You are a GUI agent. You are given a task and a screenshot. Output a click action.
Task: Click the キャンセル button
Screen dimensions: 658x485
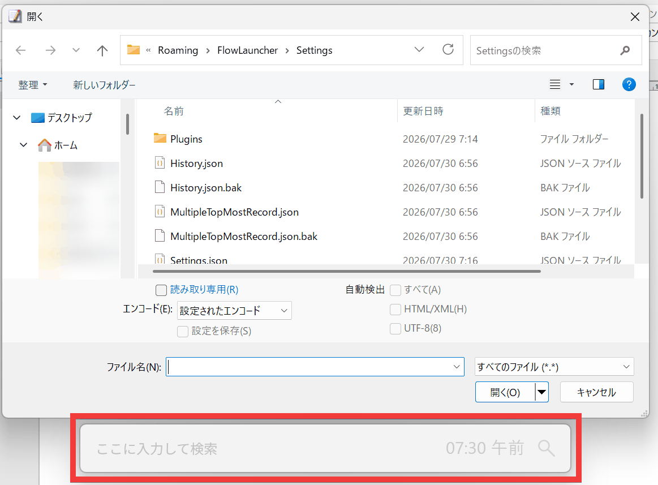click(x=596, y=392)
